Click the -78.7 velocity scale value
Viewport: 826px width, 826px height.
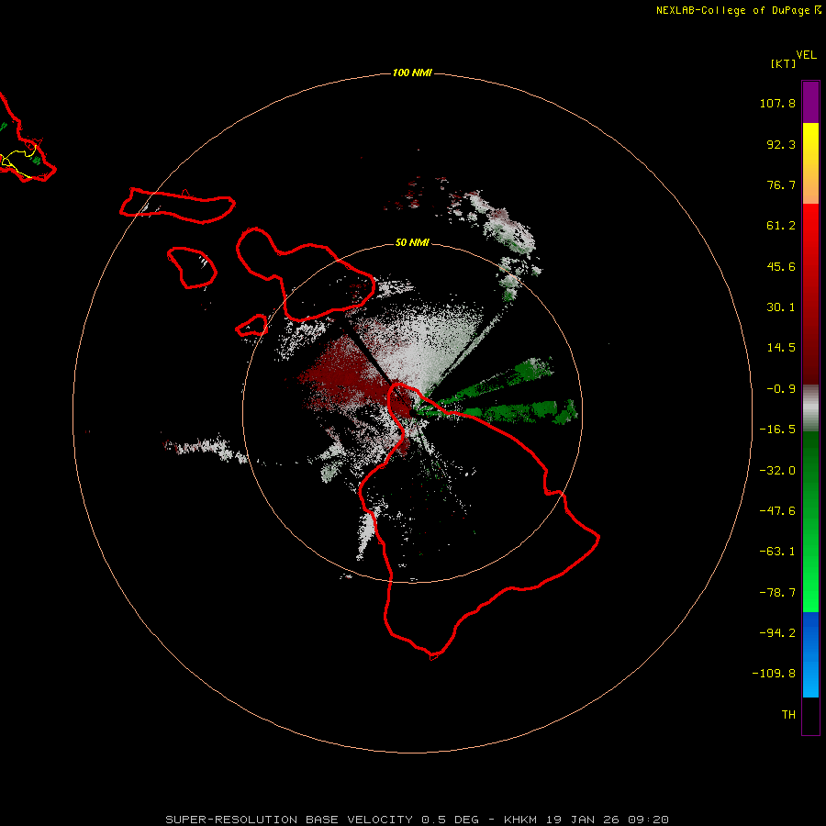click(x=777, y=593)
